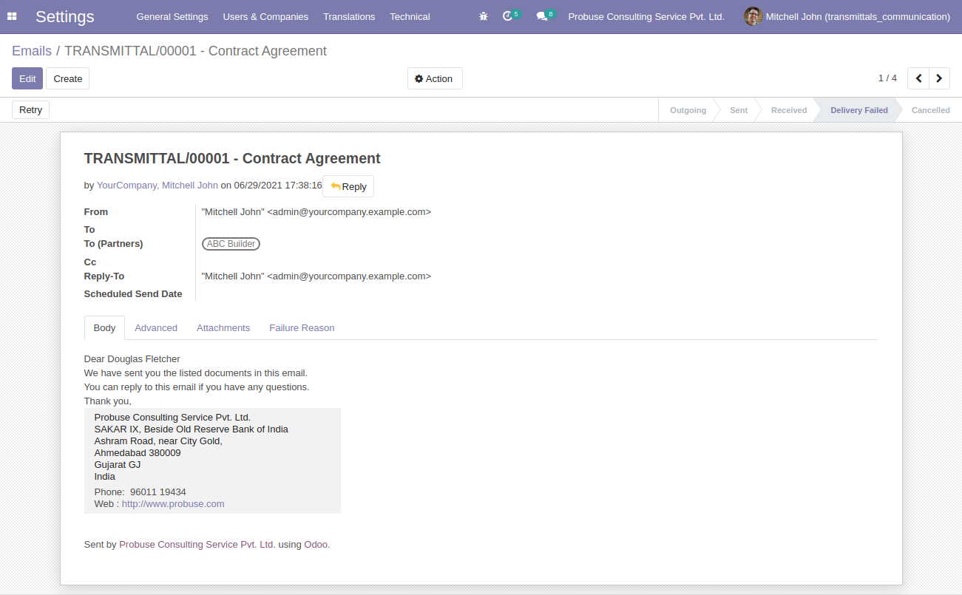Go to the next record arrow
The image size is (962, 595).
[939, 78]
